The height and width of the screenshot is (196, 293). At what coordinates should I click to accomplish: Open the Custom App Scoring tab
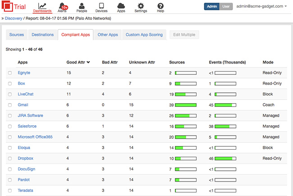pyautogui.click(x=144, y=35)
